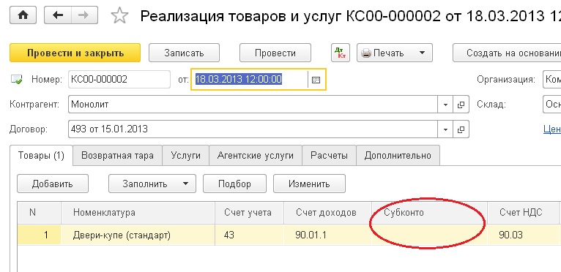Viewport: 561px width, 272px height.
Task: Open Монолит contractor card via open icon
Action: pyautogui.click(x=461, y=105)
